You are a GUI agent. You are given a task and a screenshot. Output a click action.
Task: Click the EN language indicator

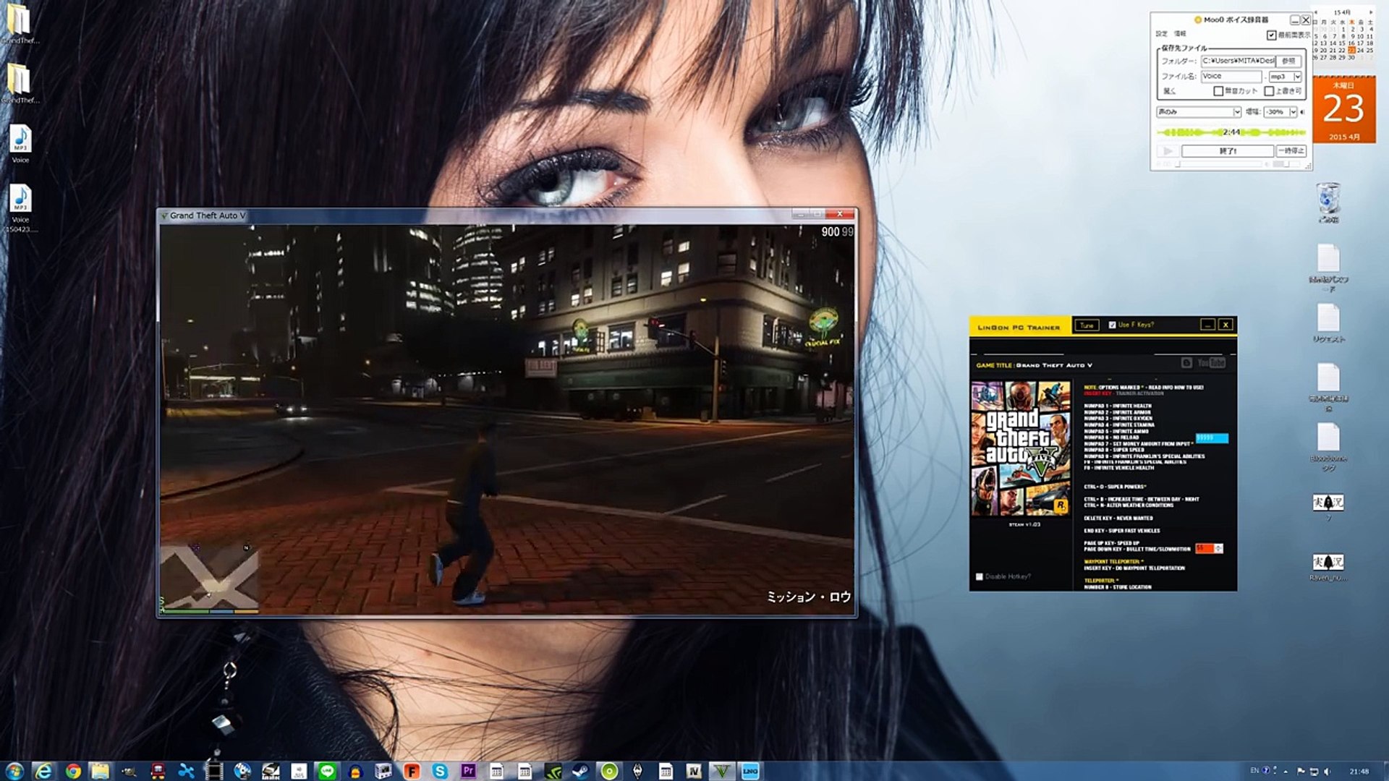pyautogui.click(x=1254, y=771)
